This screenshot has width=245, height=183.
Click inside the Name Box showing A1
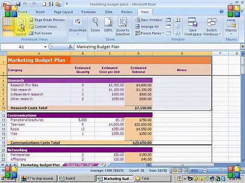tap(22, 47)
